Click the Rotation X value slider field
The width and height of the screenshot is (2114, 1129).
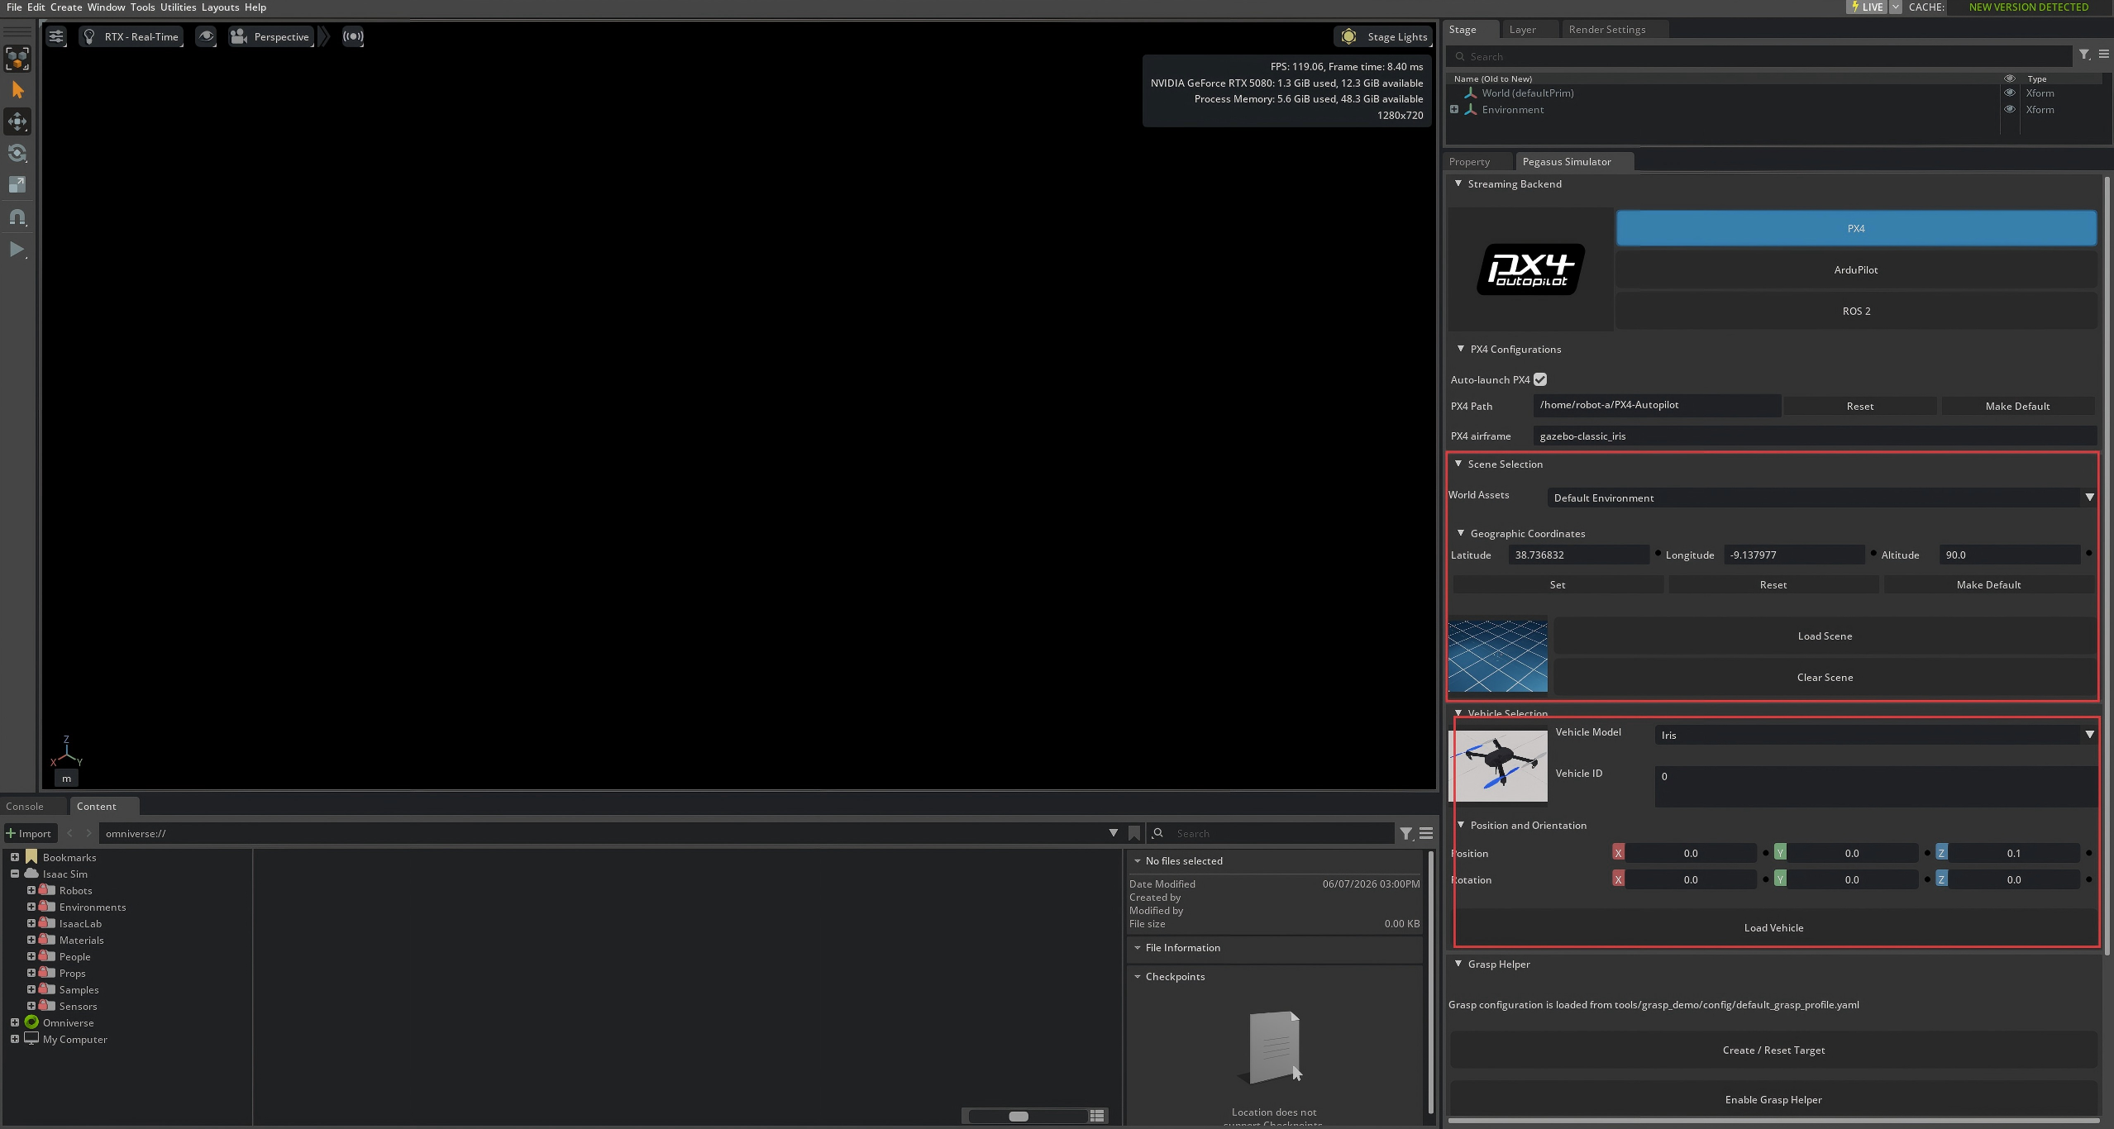point(1690,879)
